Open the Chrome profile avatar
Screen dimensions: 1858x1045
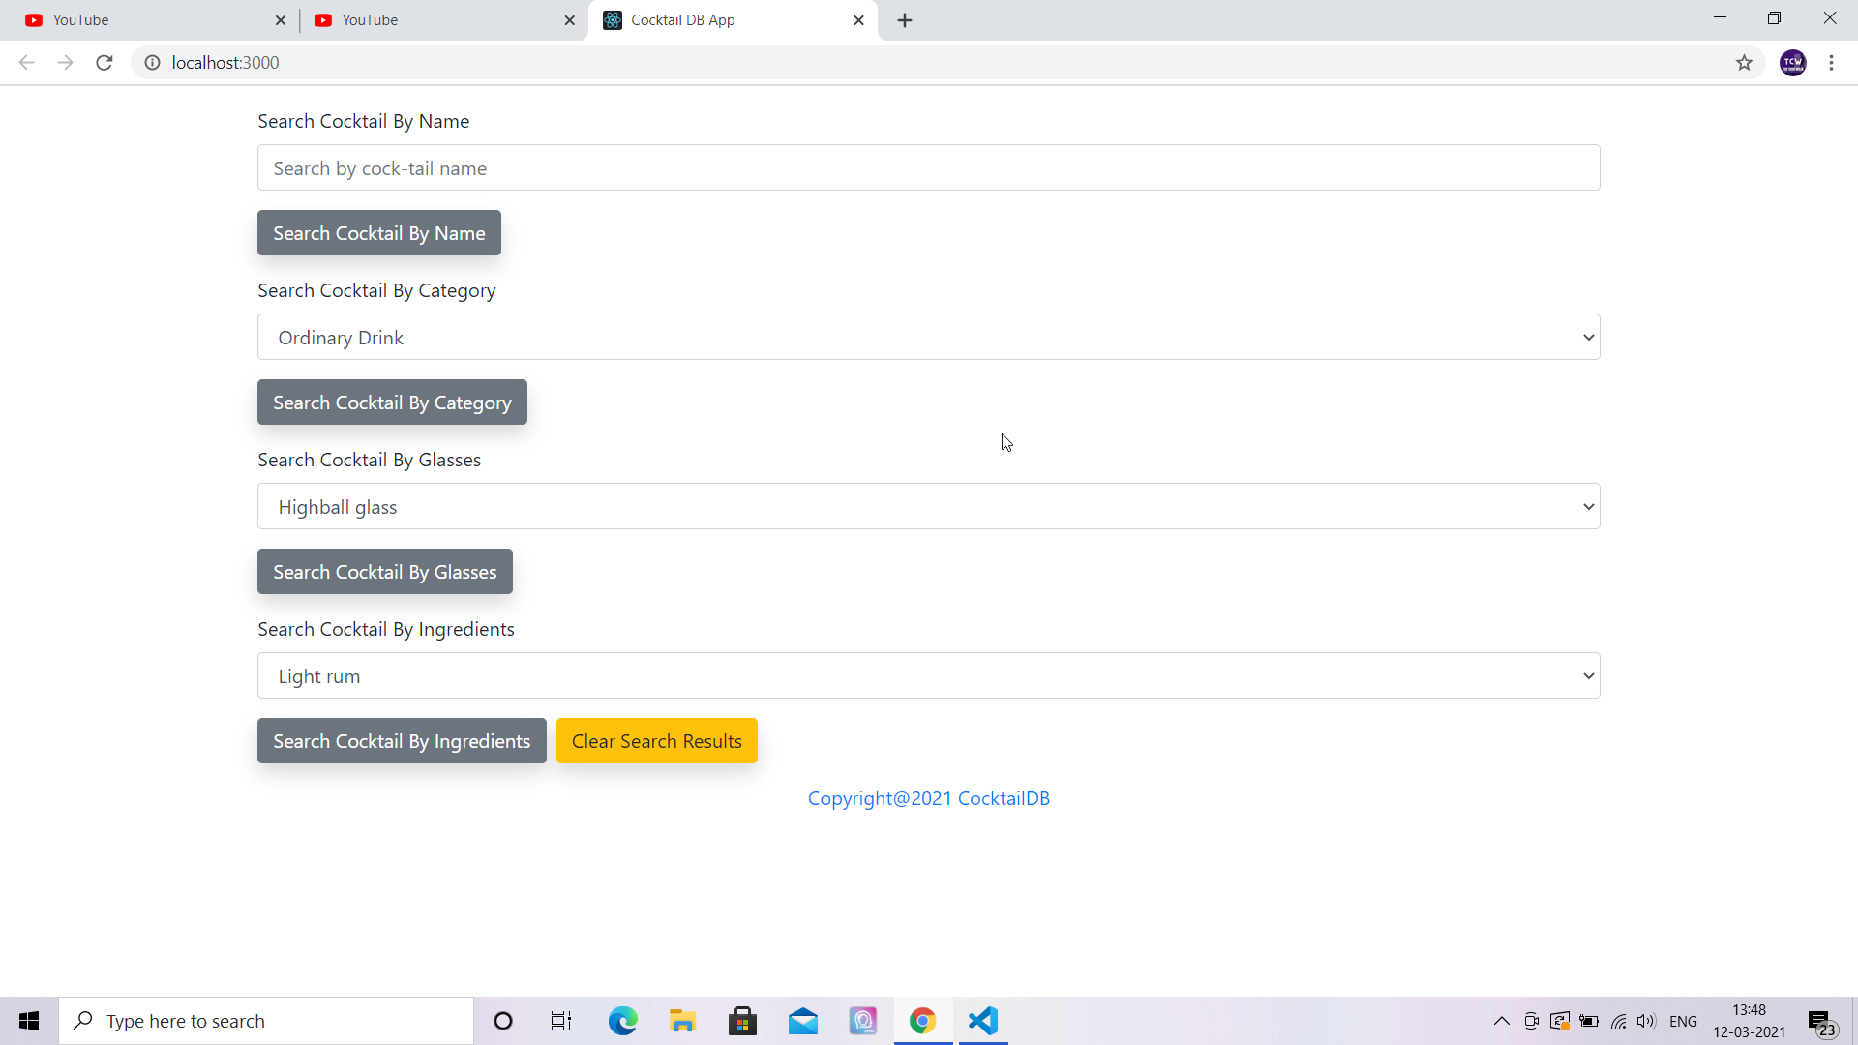coord(1792,63)
